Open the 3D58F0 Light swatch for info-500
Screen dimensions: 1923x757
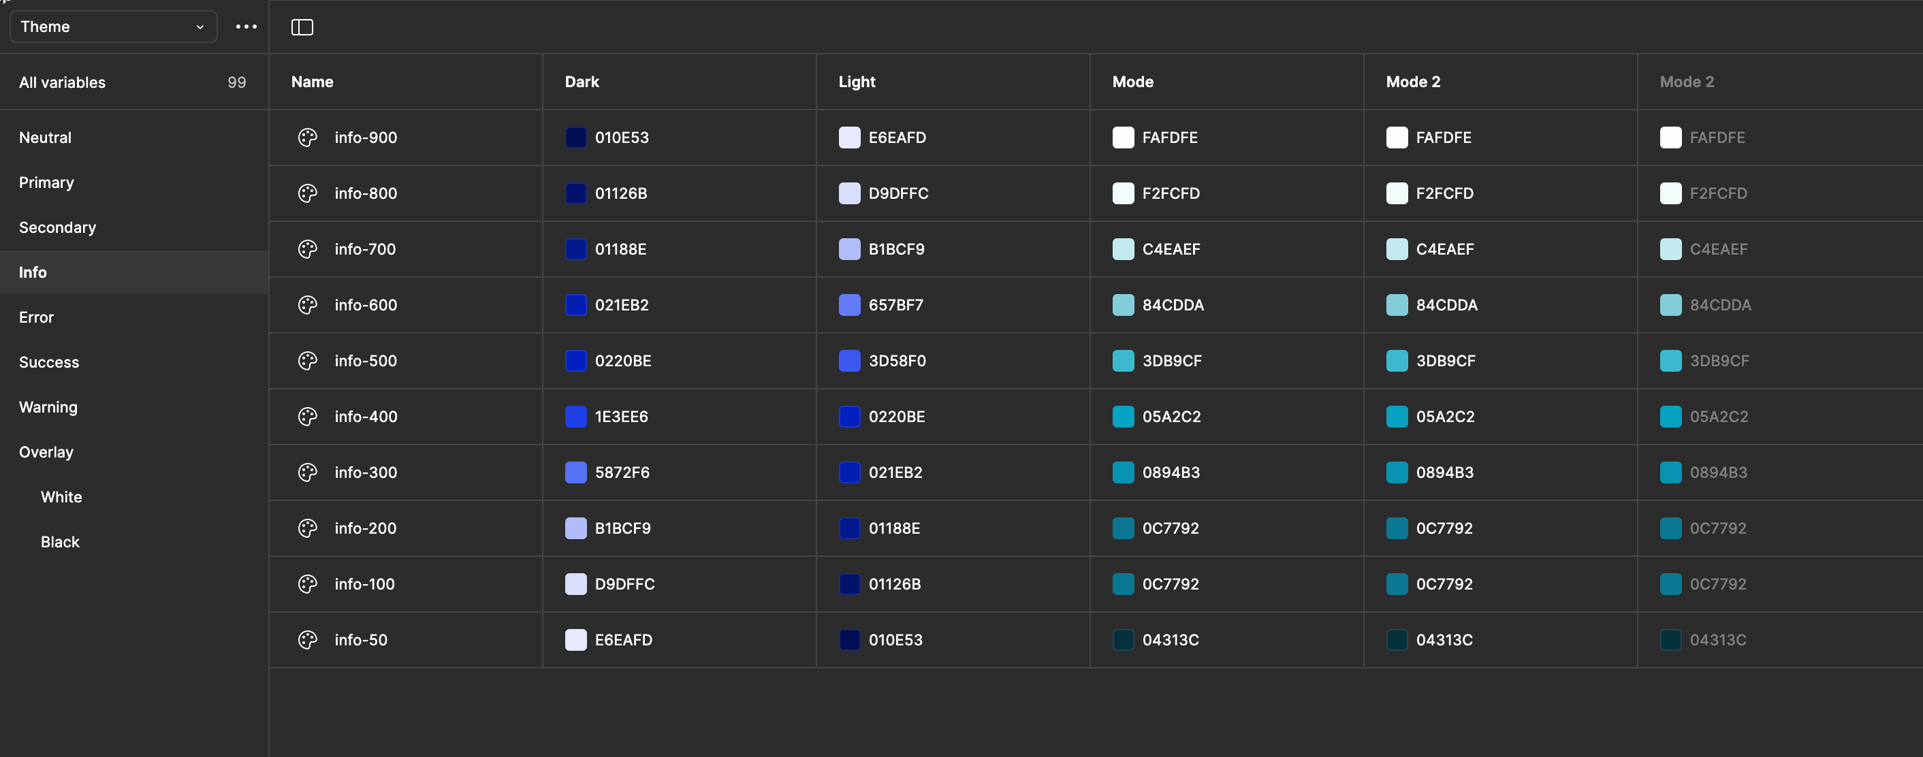[850, 361]
